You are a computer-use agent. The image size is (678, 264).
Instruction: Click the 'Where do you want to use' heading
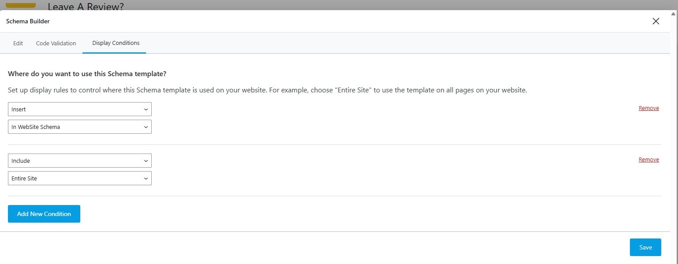point(87,73)
